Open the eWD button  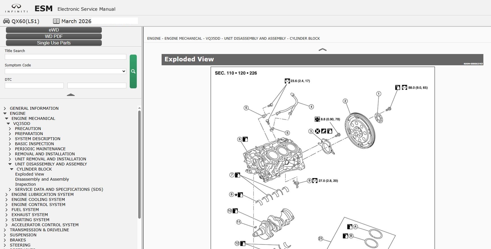tap(54, 30)
